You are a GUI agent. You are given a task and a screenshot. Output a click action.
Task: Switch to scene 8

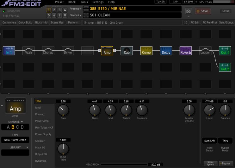[x=65, y=15]
